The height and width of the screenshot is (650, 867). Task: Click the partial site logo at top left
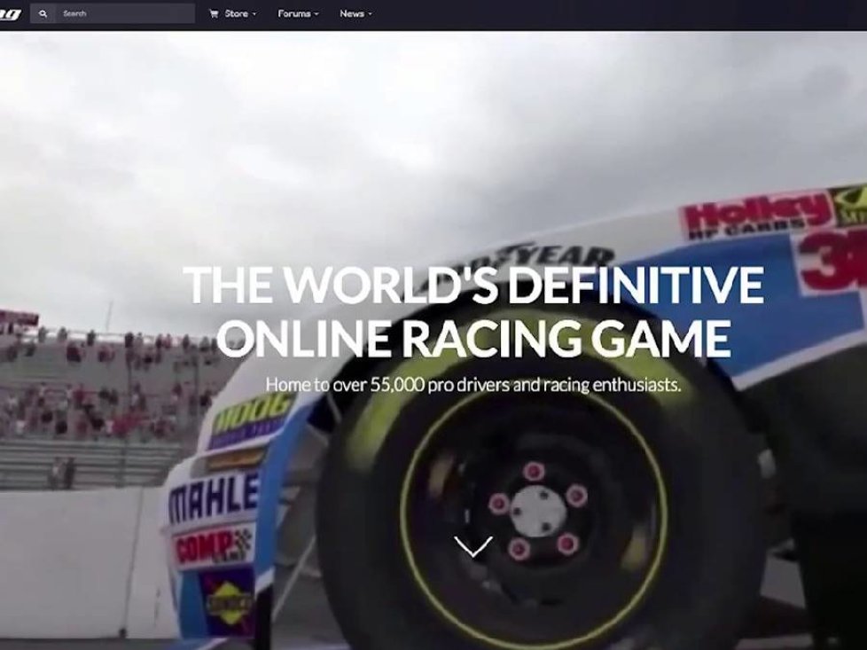(x=10, y=14)
